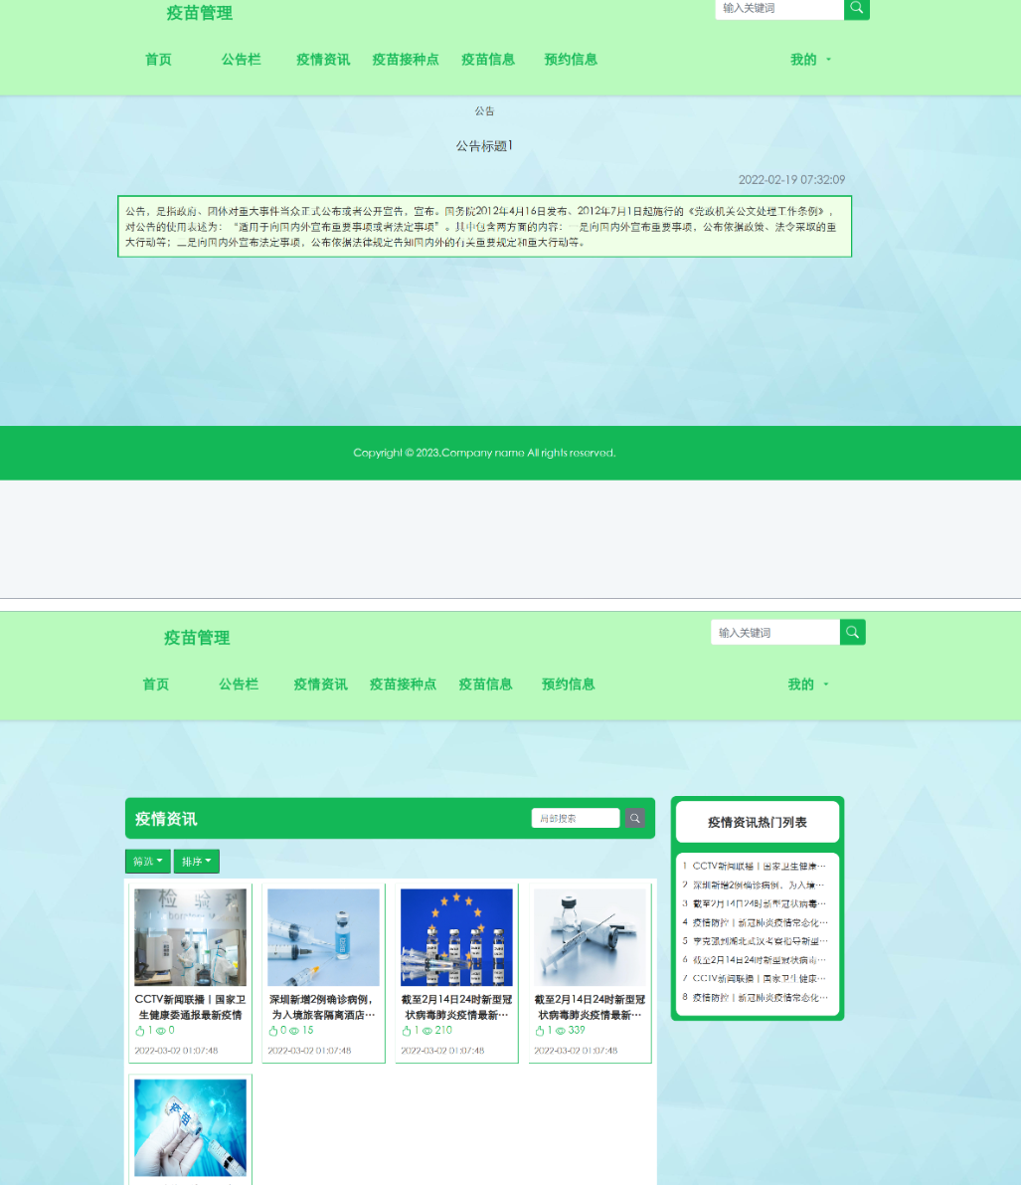This screenshot has width=1021, height=1185.
Task: Open hot list item 6 截至2月14日24时
Action: point(758,960)
